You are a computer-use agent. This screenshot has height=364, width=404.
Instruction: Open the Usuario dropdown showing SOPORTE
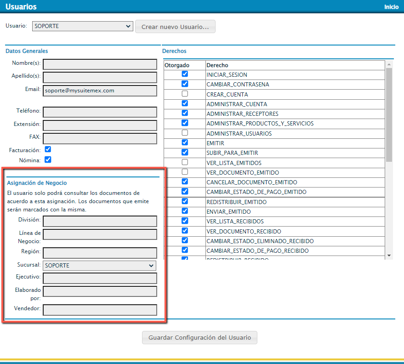tap(82, 26)
